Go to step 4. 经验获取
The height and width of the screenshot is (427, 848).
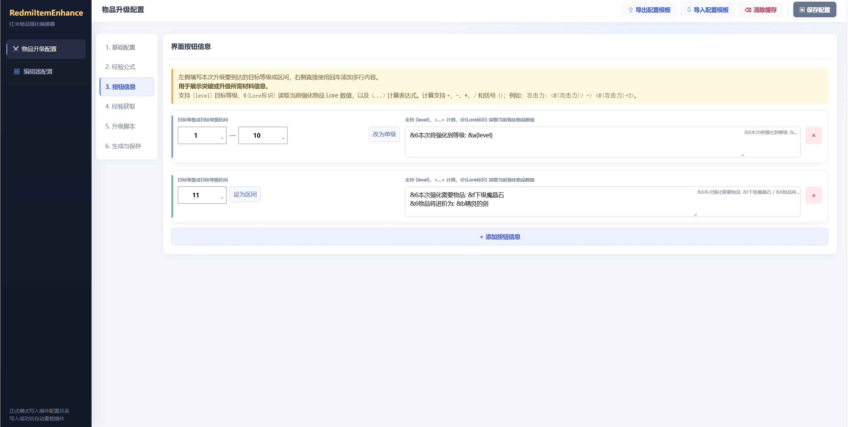click(x=127, y=107)
